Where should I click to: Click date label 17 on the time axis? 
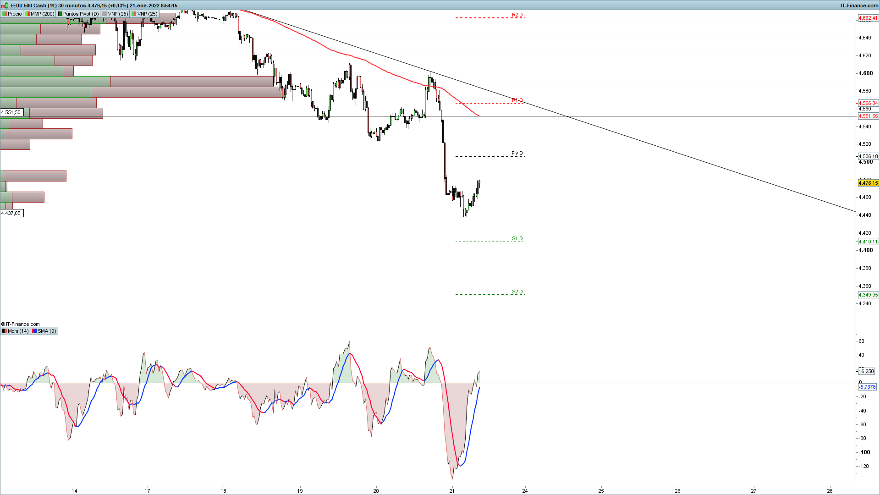pyautogui.click(x=147, y=491)
